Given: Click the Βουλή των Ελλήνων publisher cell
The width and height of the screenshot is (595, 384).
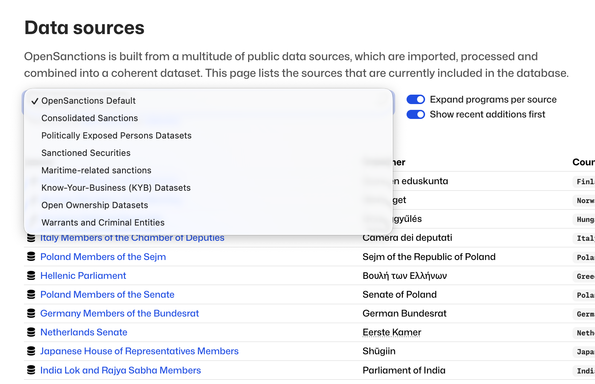Looking at the screenshot, I should pos(405,276).
